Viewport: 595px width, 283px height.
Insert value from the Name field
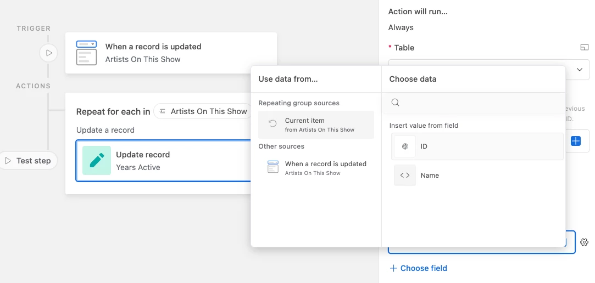(477, 176)
